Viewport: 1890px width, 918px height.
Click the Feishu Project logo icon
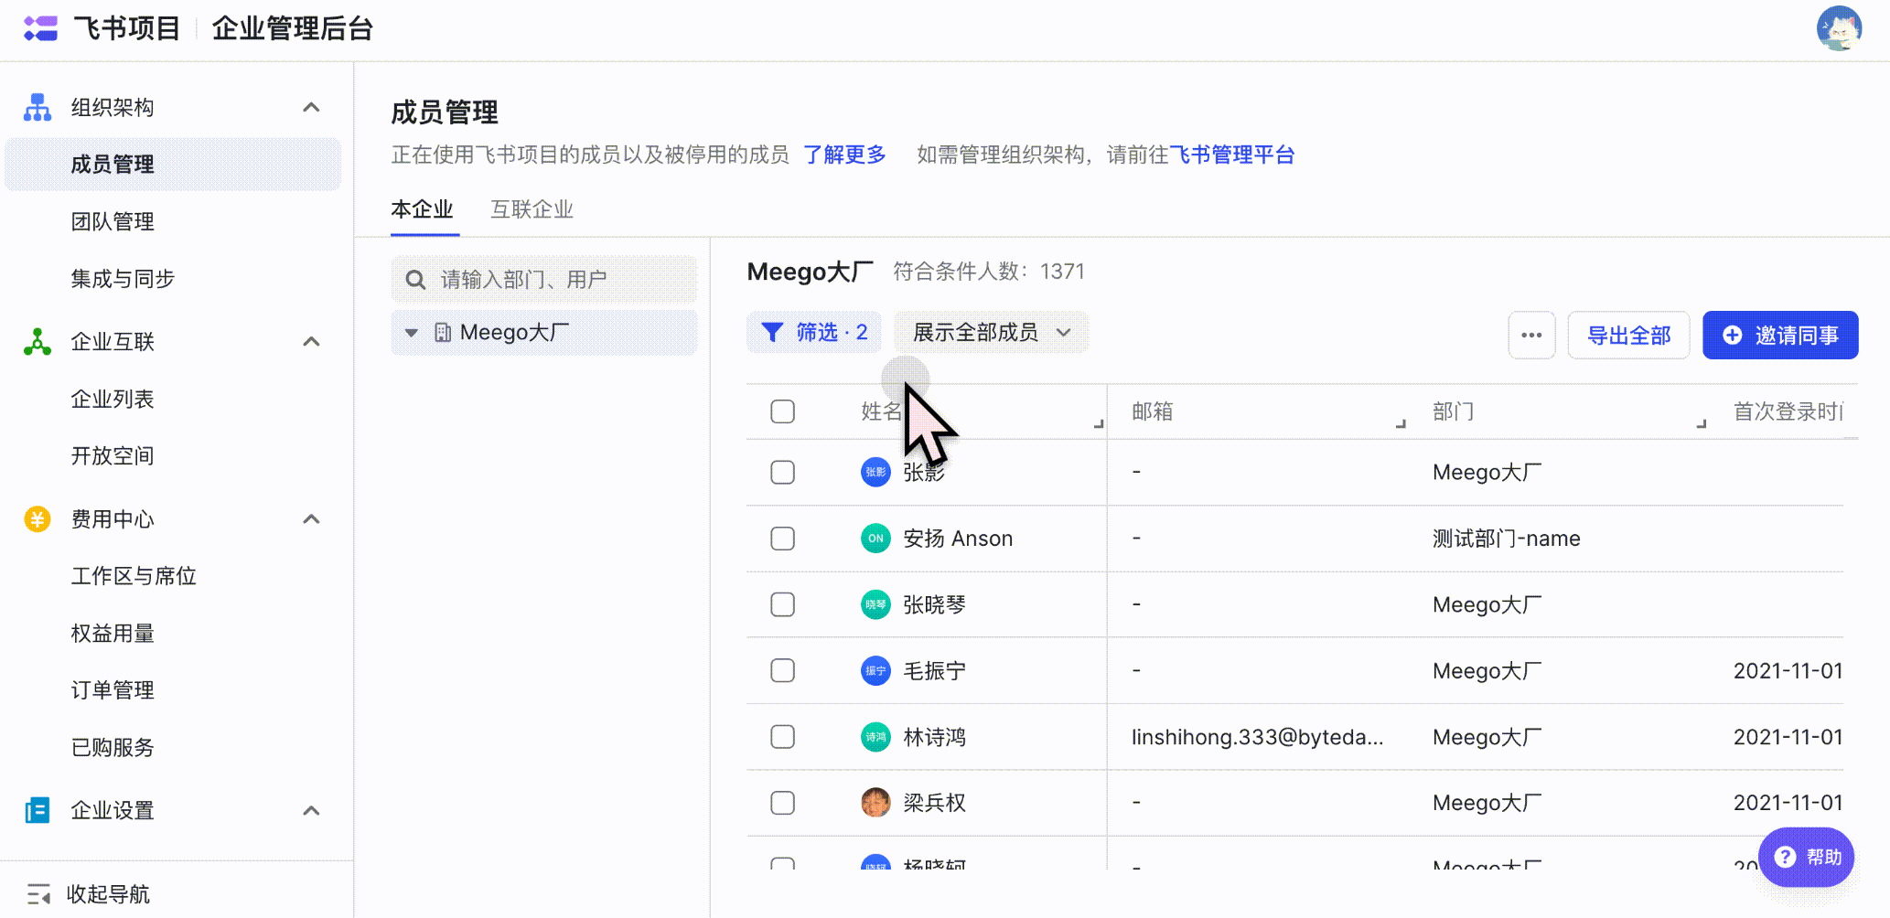click(x=40, y=28)
